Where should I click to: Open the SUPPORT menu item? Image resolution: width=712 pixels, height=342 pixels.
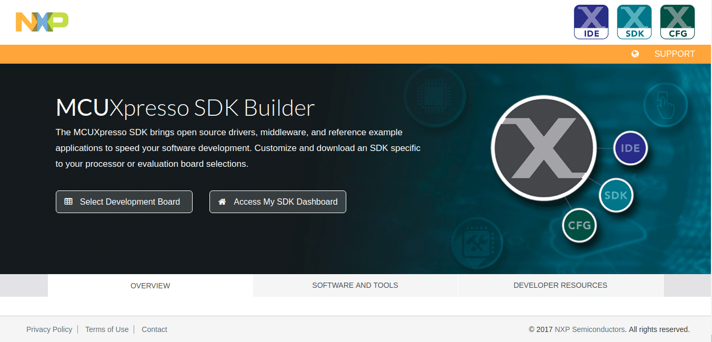pyautogui.click(x=674, y=54)
